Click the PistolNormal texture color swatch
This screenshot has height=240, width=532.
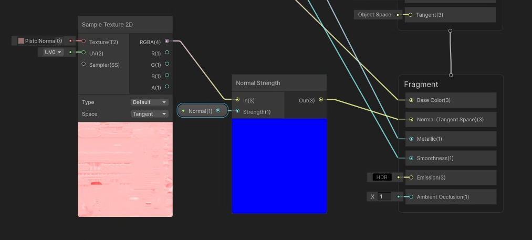click(21, 41)
